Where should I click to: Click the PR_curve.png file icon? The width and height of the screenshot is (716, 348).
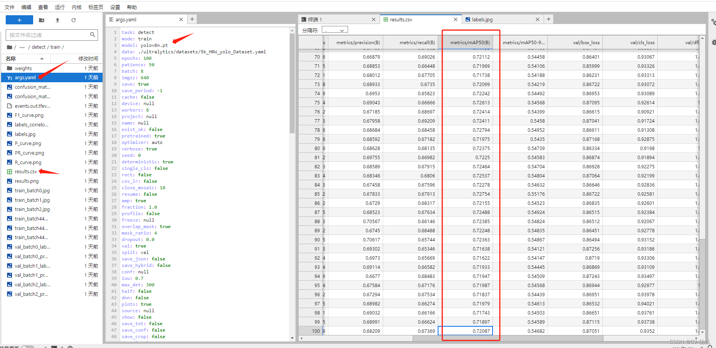click(10, 153)
